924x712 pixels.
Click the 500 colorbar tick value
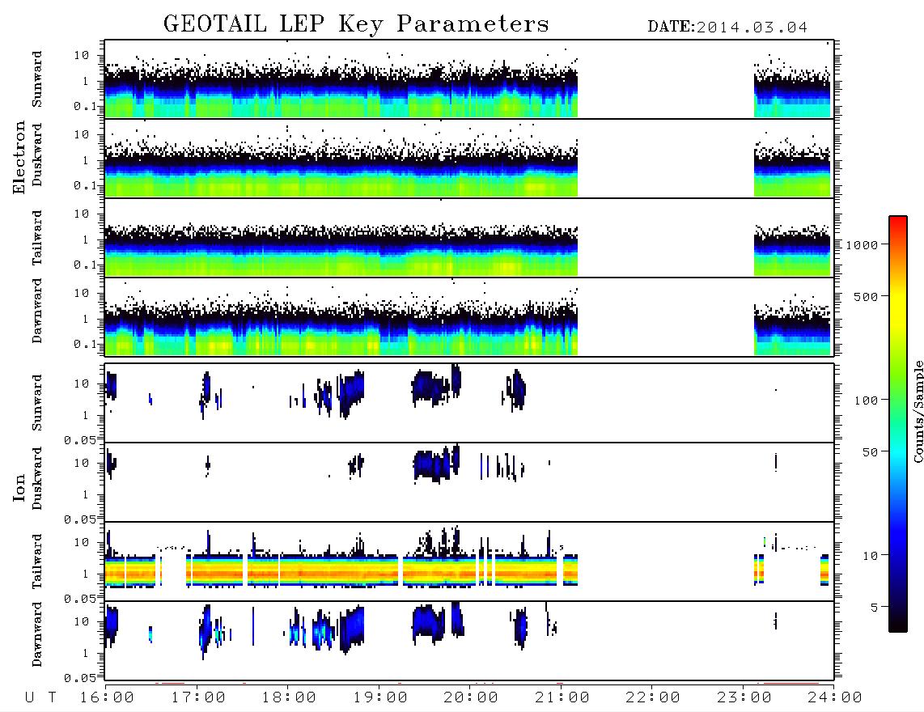(x=867, y=297)
